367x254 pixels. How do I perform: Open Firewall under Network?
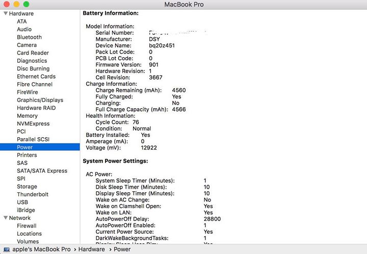click(x=27, y=226)
